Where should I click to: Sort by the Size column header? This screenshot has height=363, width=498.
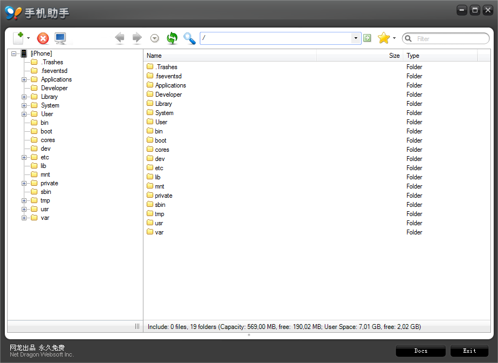pos(359,56)
